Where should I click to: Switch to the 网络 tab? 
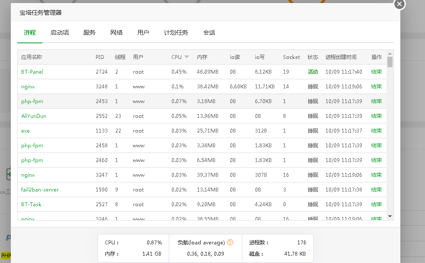(116, 32)
